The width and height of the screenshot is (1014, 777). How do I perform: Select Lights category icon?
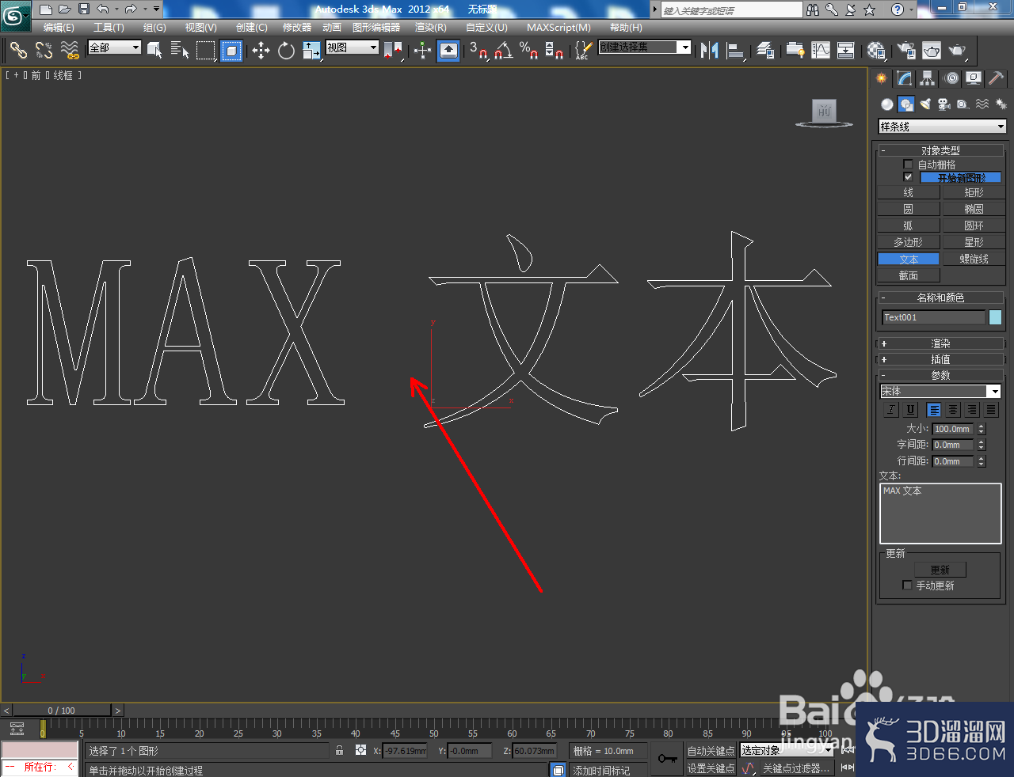(925, 104)
